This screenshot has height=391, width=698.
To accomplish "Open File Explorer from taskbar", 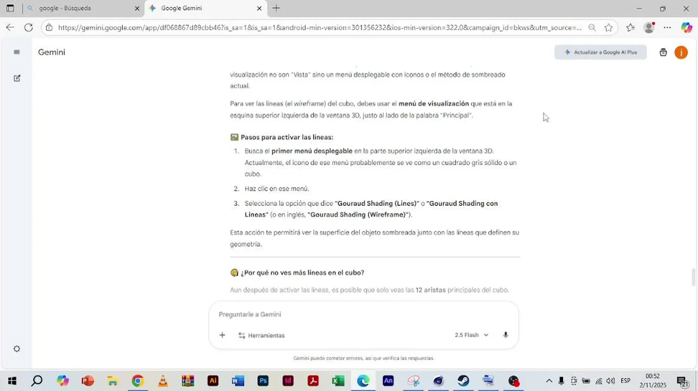I will 113,381.
